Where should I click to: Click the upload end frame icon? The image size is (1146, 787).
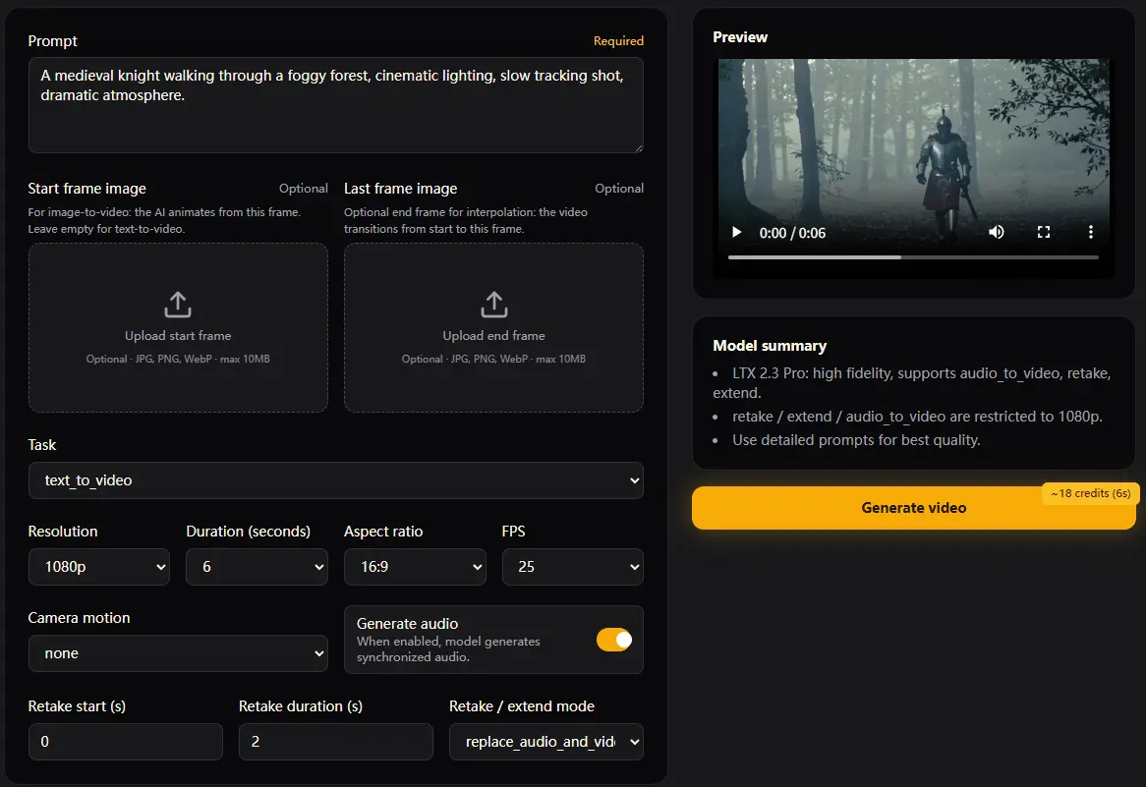[493, 305]
